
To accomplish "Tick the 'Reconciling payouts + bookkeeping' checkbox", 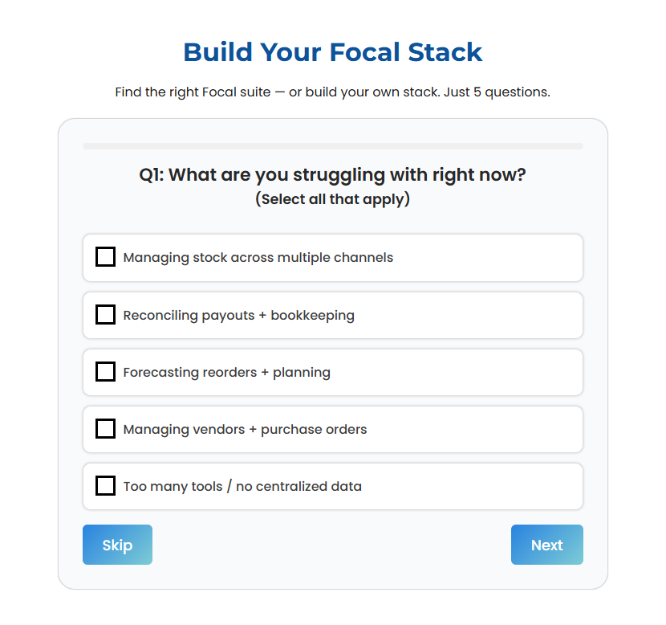I will tap(105, 315).
